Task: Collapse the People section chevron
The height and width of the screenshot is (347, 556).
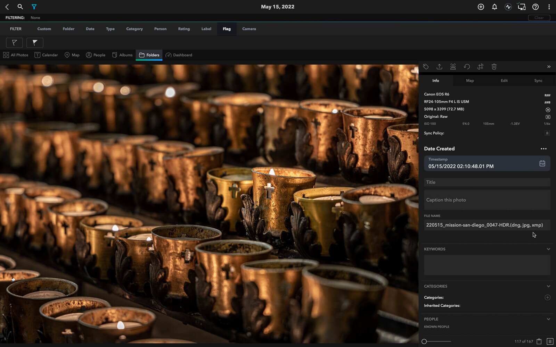Action: (x=548, y=319)
